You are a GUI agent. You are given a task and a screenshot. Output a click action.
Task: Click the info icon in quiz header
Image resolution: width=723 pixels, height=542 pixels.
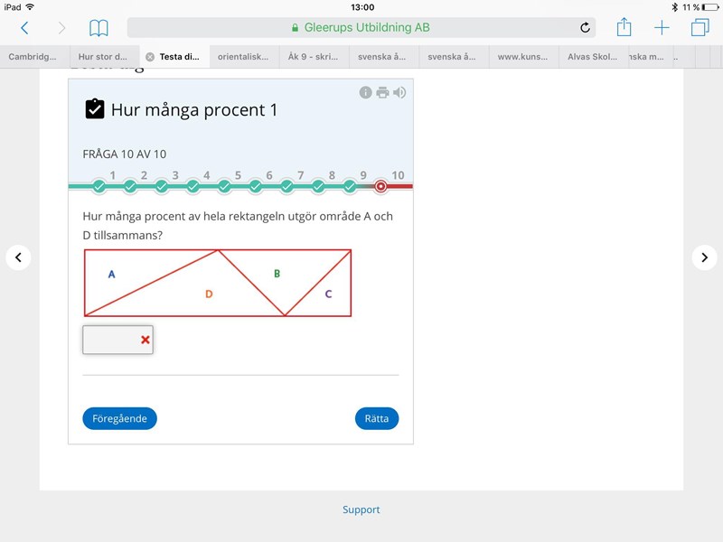366,92
